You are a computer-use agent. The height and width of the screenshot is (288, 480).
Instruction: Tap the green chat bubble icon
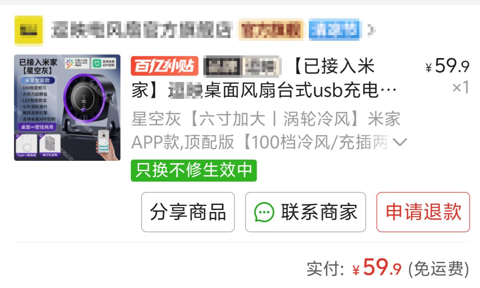coord(264,212)
